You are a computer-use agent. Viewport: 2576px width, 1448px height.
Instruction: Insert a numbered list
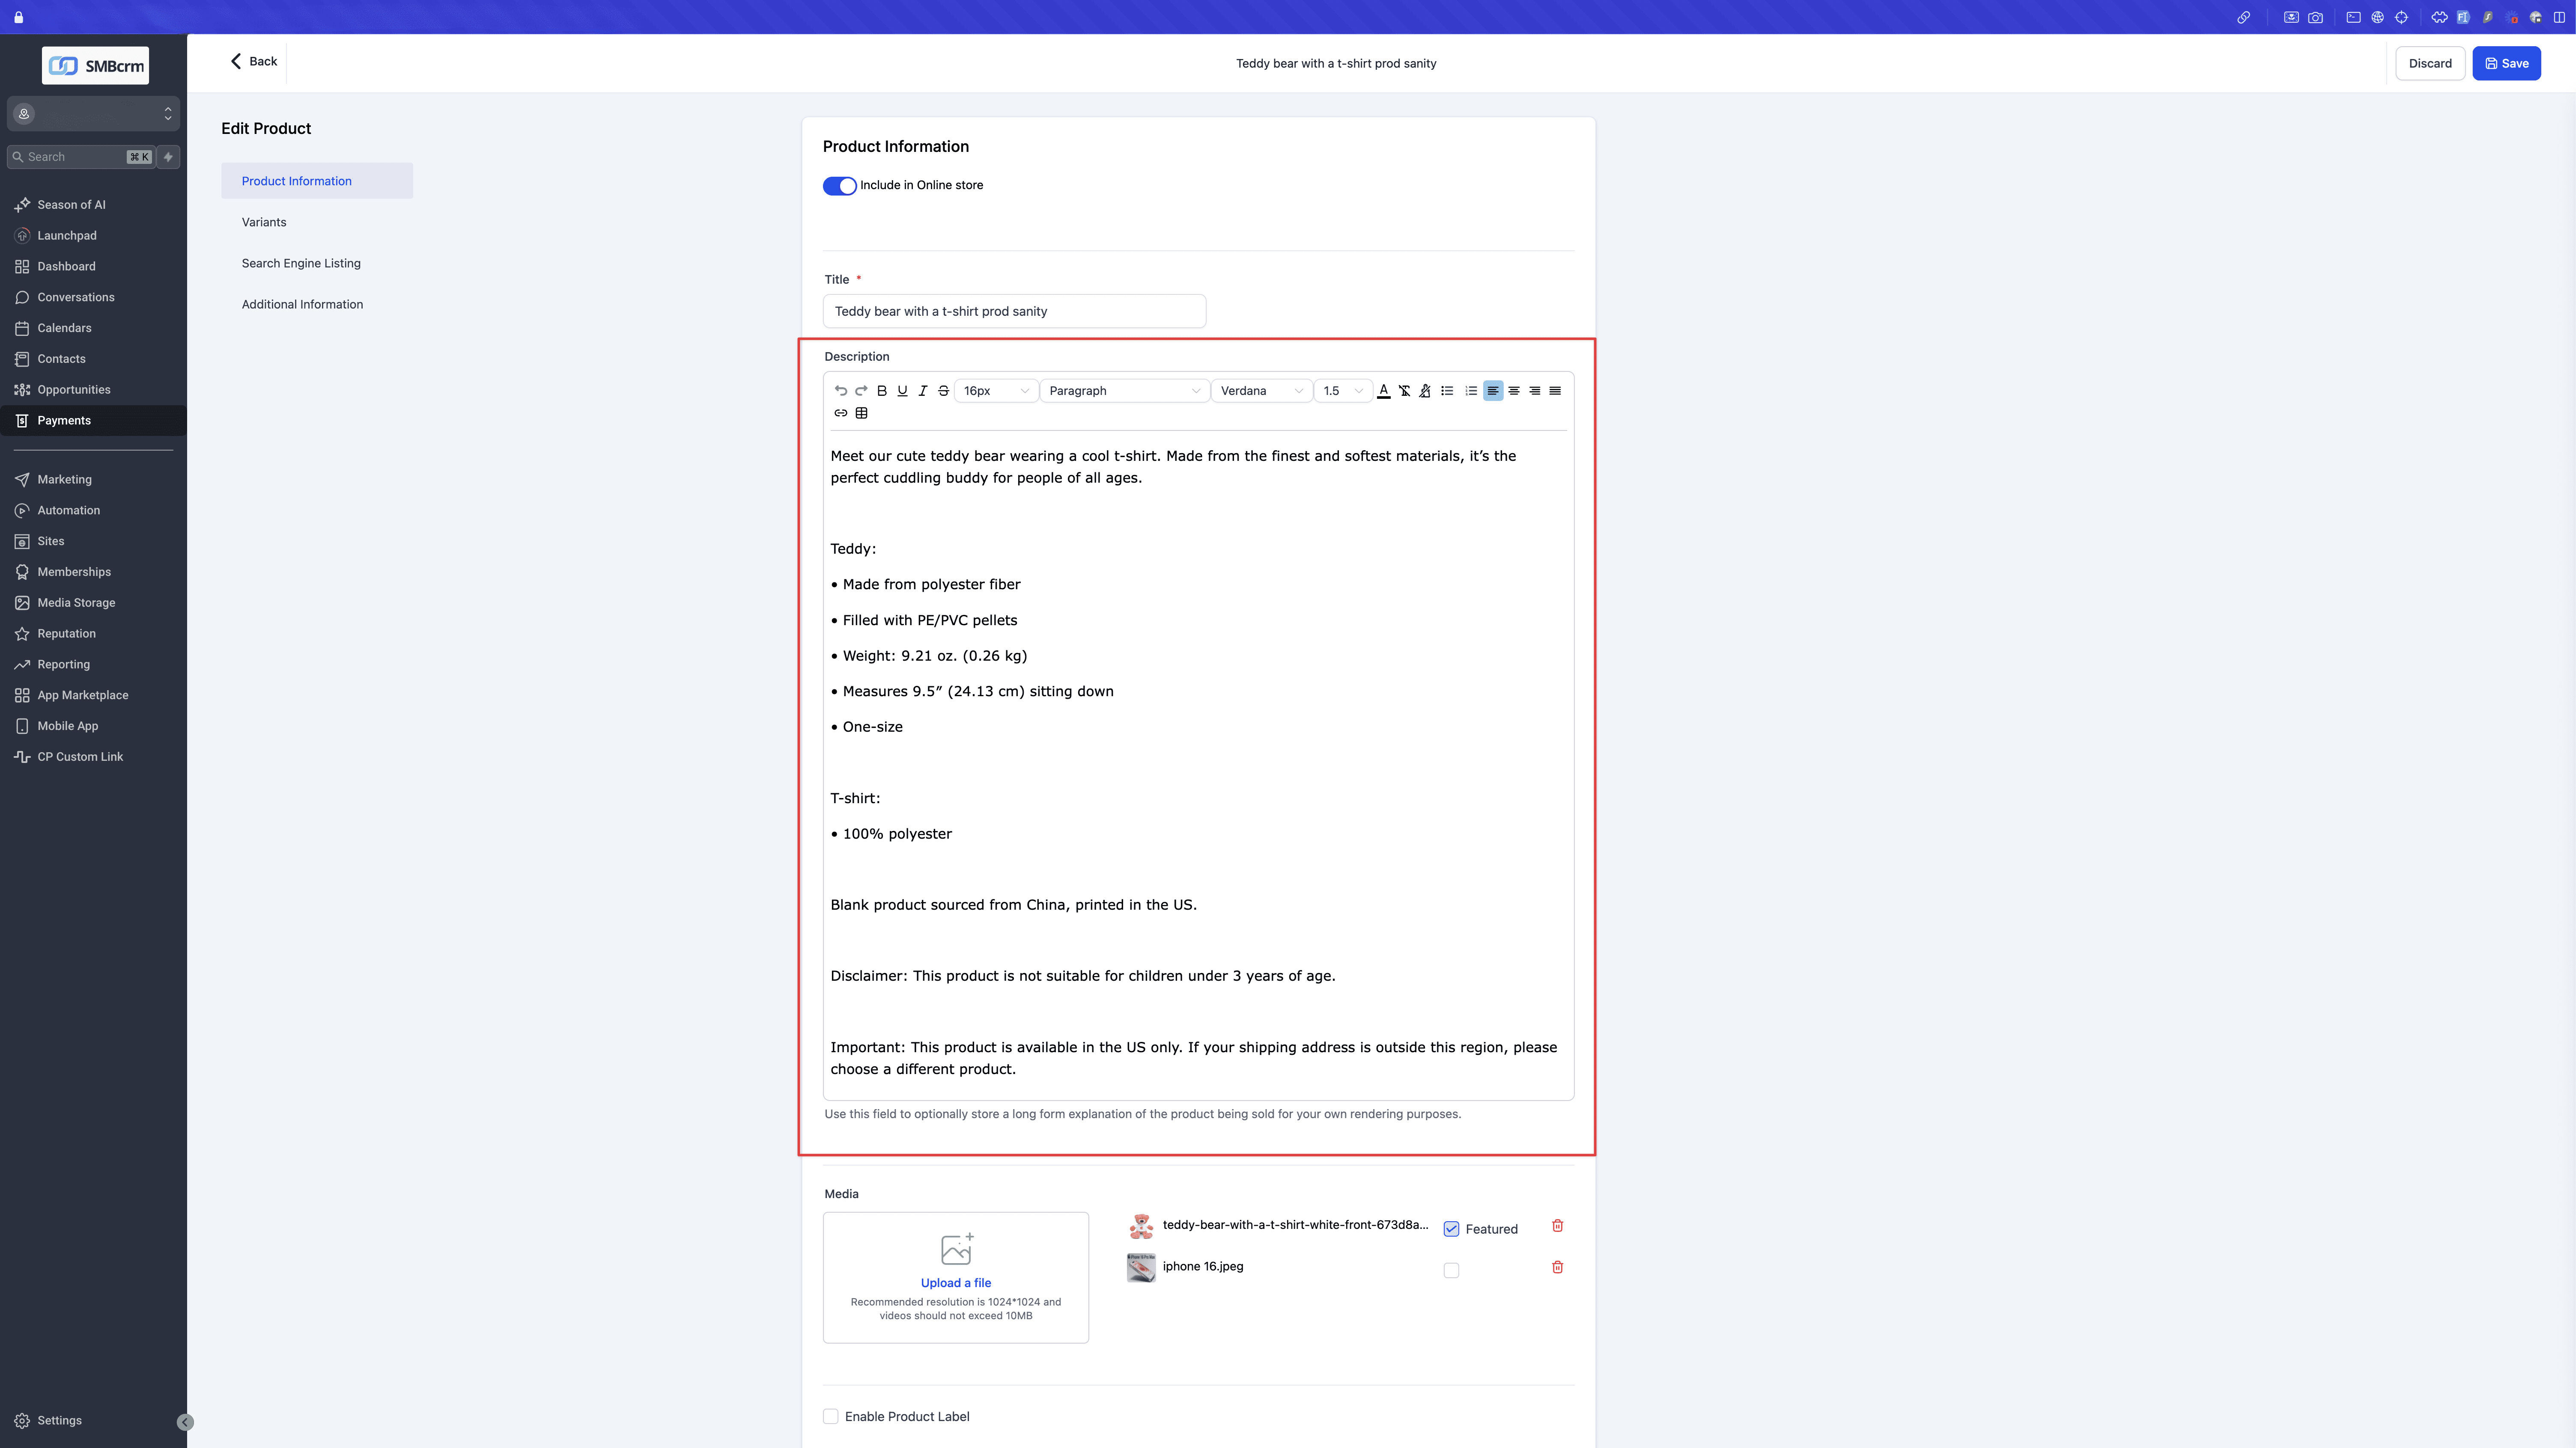[x=1471, y=391]
